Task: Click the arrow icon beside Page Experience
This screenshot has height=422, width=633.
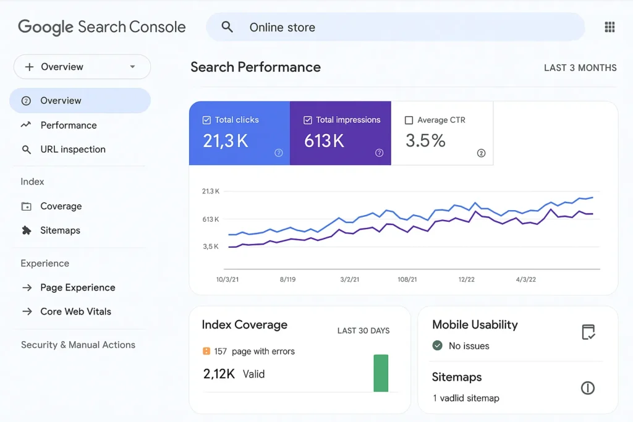Action: point(27,288)
